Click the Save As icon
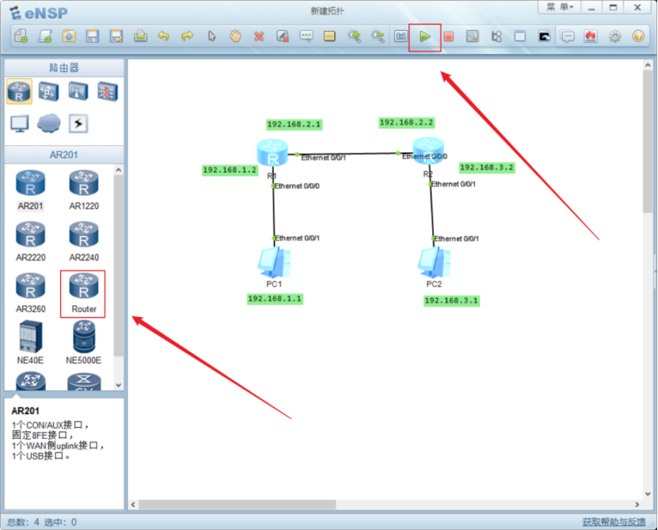This screenshot has width=658, height=530. pyautogui.click(x=116, y=36)
